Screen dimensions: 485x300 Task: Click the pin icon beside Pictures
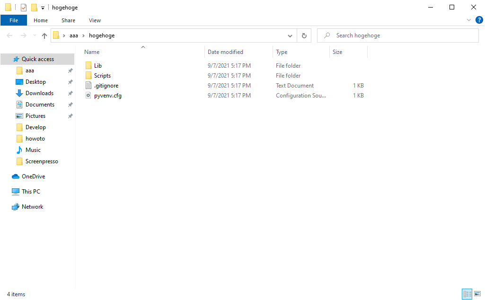[x=70, y=116]
